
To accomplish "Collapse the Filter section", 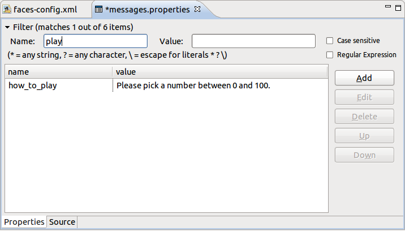I will (x=7, y=27).
